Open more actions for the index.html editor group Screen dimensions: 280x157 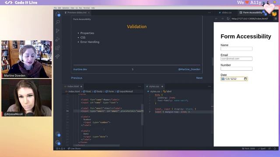click(x=140, y=86)
